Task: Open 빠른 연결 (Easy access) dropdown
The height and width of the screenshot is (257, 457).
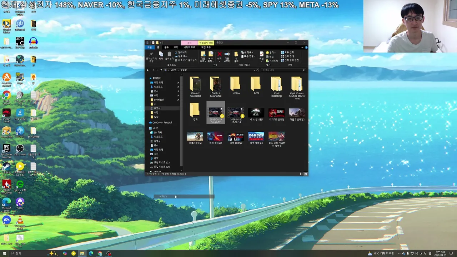Action: click(248, 56)
